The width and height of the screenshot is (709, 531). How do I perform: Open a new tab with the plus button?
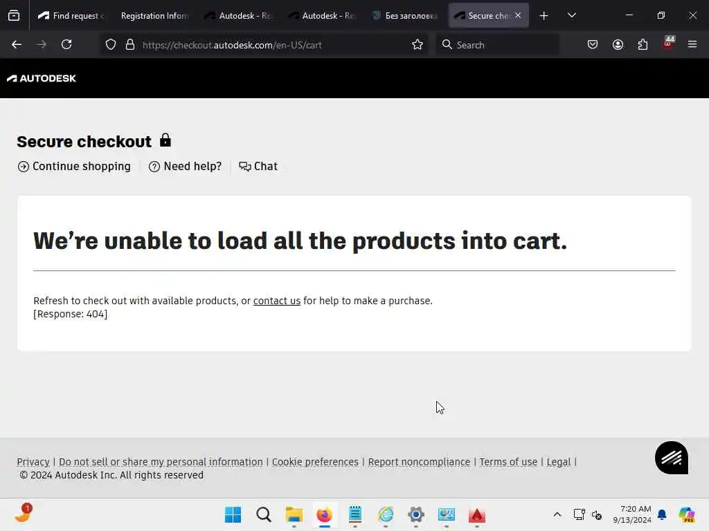click(544, 15)
